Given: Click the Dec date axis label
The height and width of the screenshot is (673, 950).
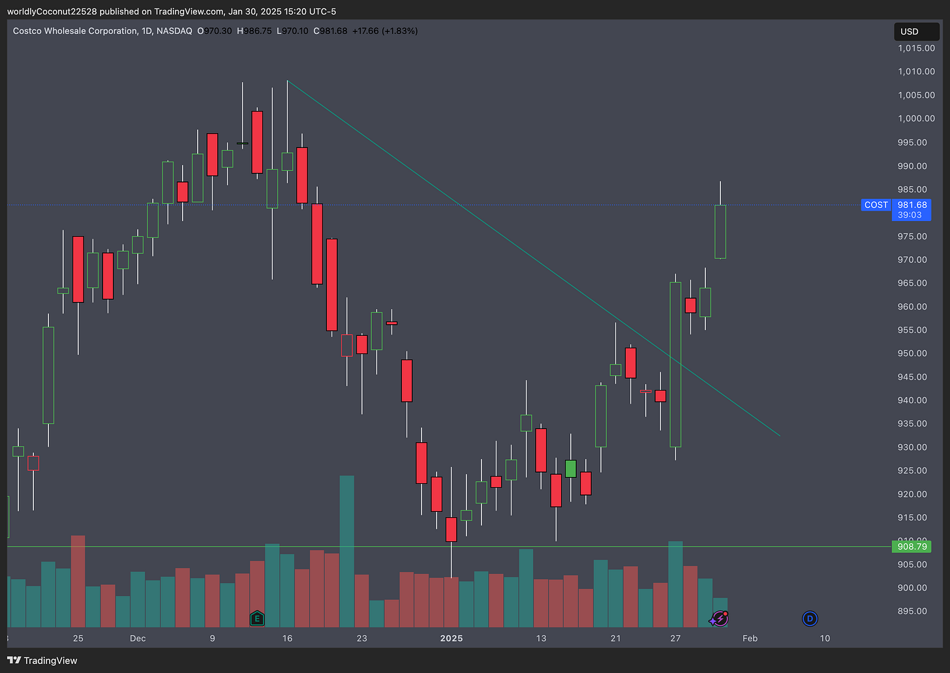Looking at the screenshot, I should pyautogui.click(x=138, y=638).
